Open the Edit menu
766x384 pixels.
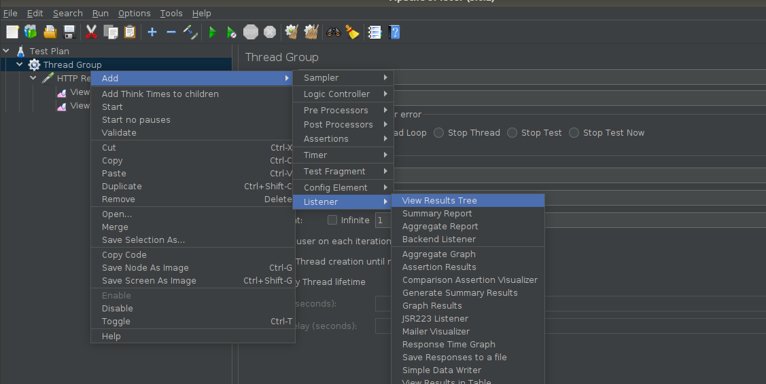coord(35,13)
